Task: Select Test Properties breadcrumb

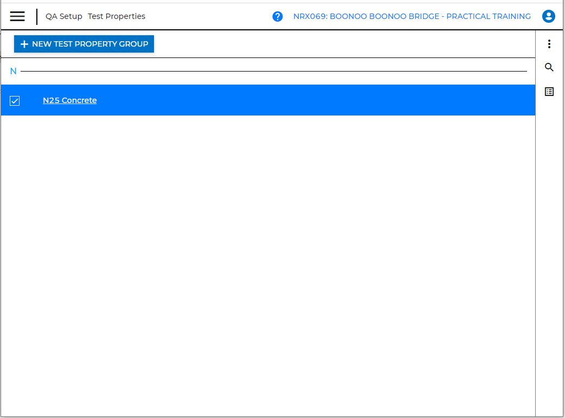Action: point(117,17)
